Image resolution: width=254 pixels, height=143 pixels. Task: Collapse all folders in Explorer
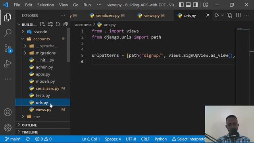coord(65,24)
